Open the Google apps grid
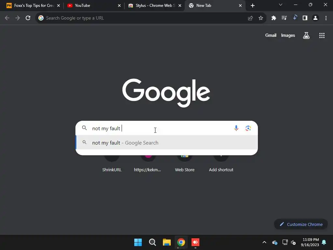Viewport: 333px width, 250px height. 322,35
